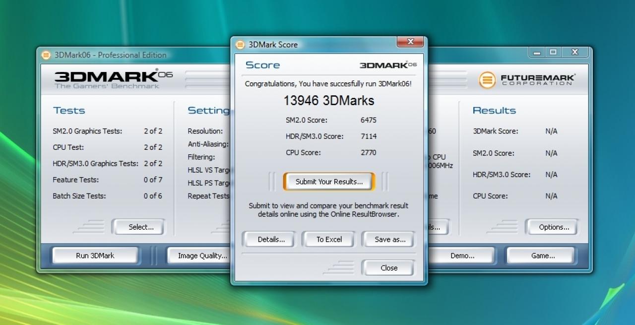Screen dimensions: 635x325
Task: Click the Congratulations message text
Action: [328, 84]
